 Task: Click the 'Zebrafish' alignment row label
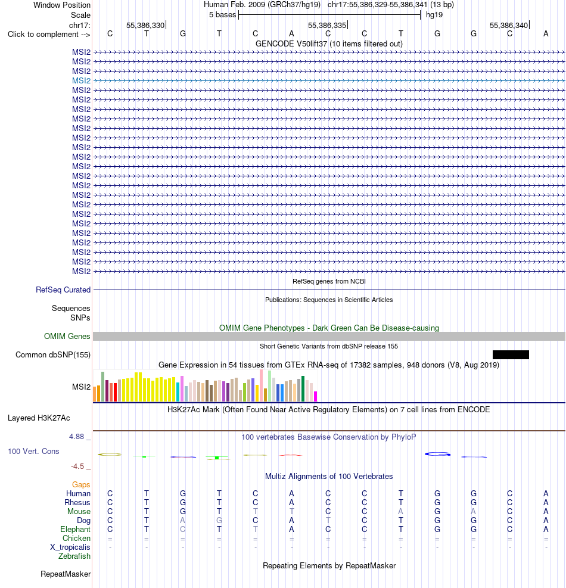tap(74, 556)
